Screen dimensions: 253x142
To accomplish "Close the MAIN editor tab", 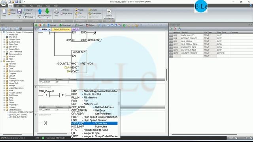I will point(49,29).
